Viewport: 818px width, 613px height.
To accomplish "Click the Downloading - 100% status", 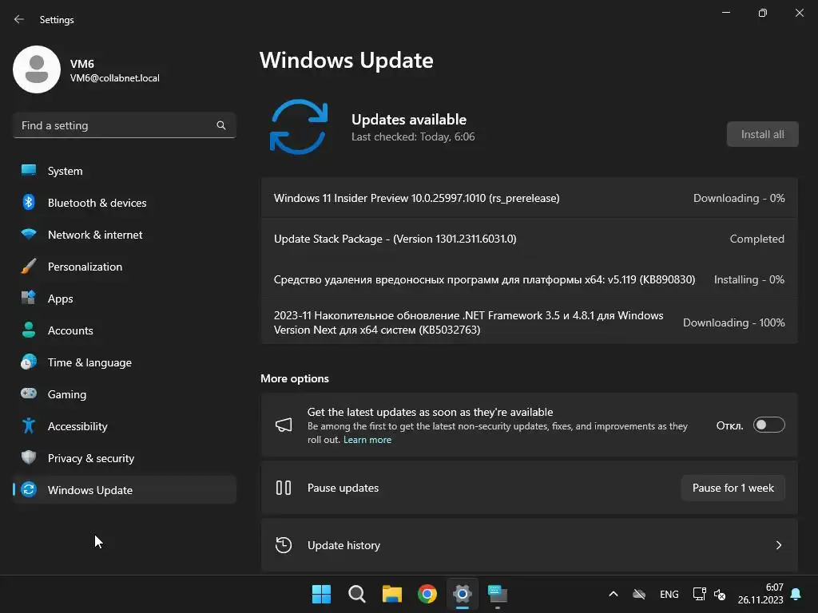I will (734, 322).
